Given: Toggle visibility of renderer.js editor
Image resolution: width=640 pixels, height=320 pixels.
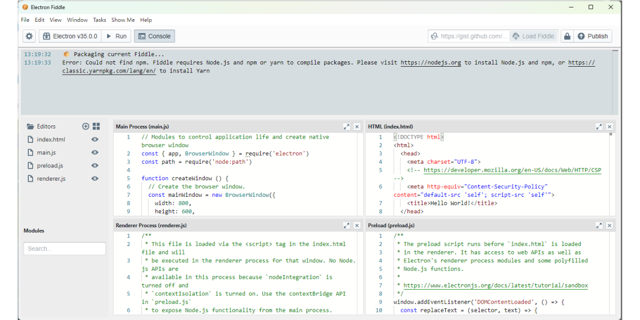Looking at the screenshot, I should pyautogui.click(x=95, y=179).
